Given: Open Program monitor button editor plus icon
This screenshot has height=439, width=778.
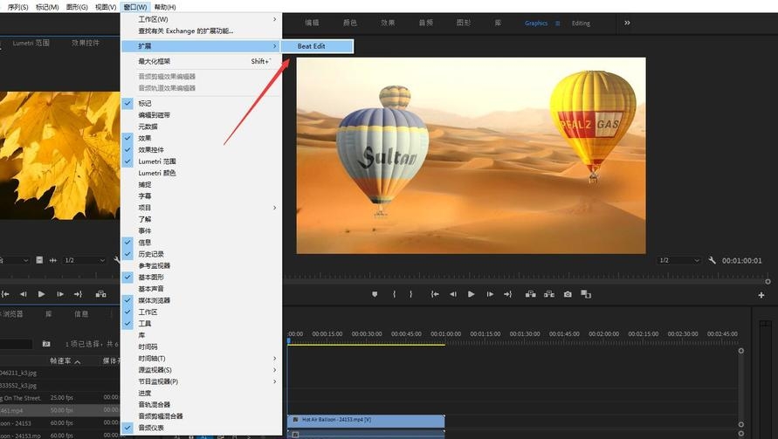Looking at the screenshot, I should (761, 295).
